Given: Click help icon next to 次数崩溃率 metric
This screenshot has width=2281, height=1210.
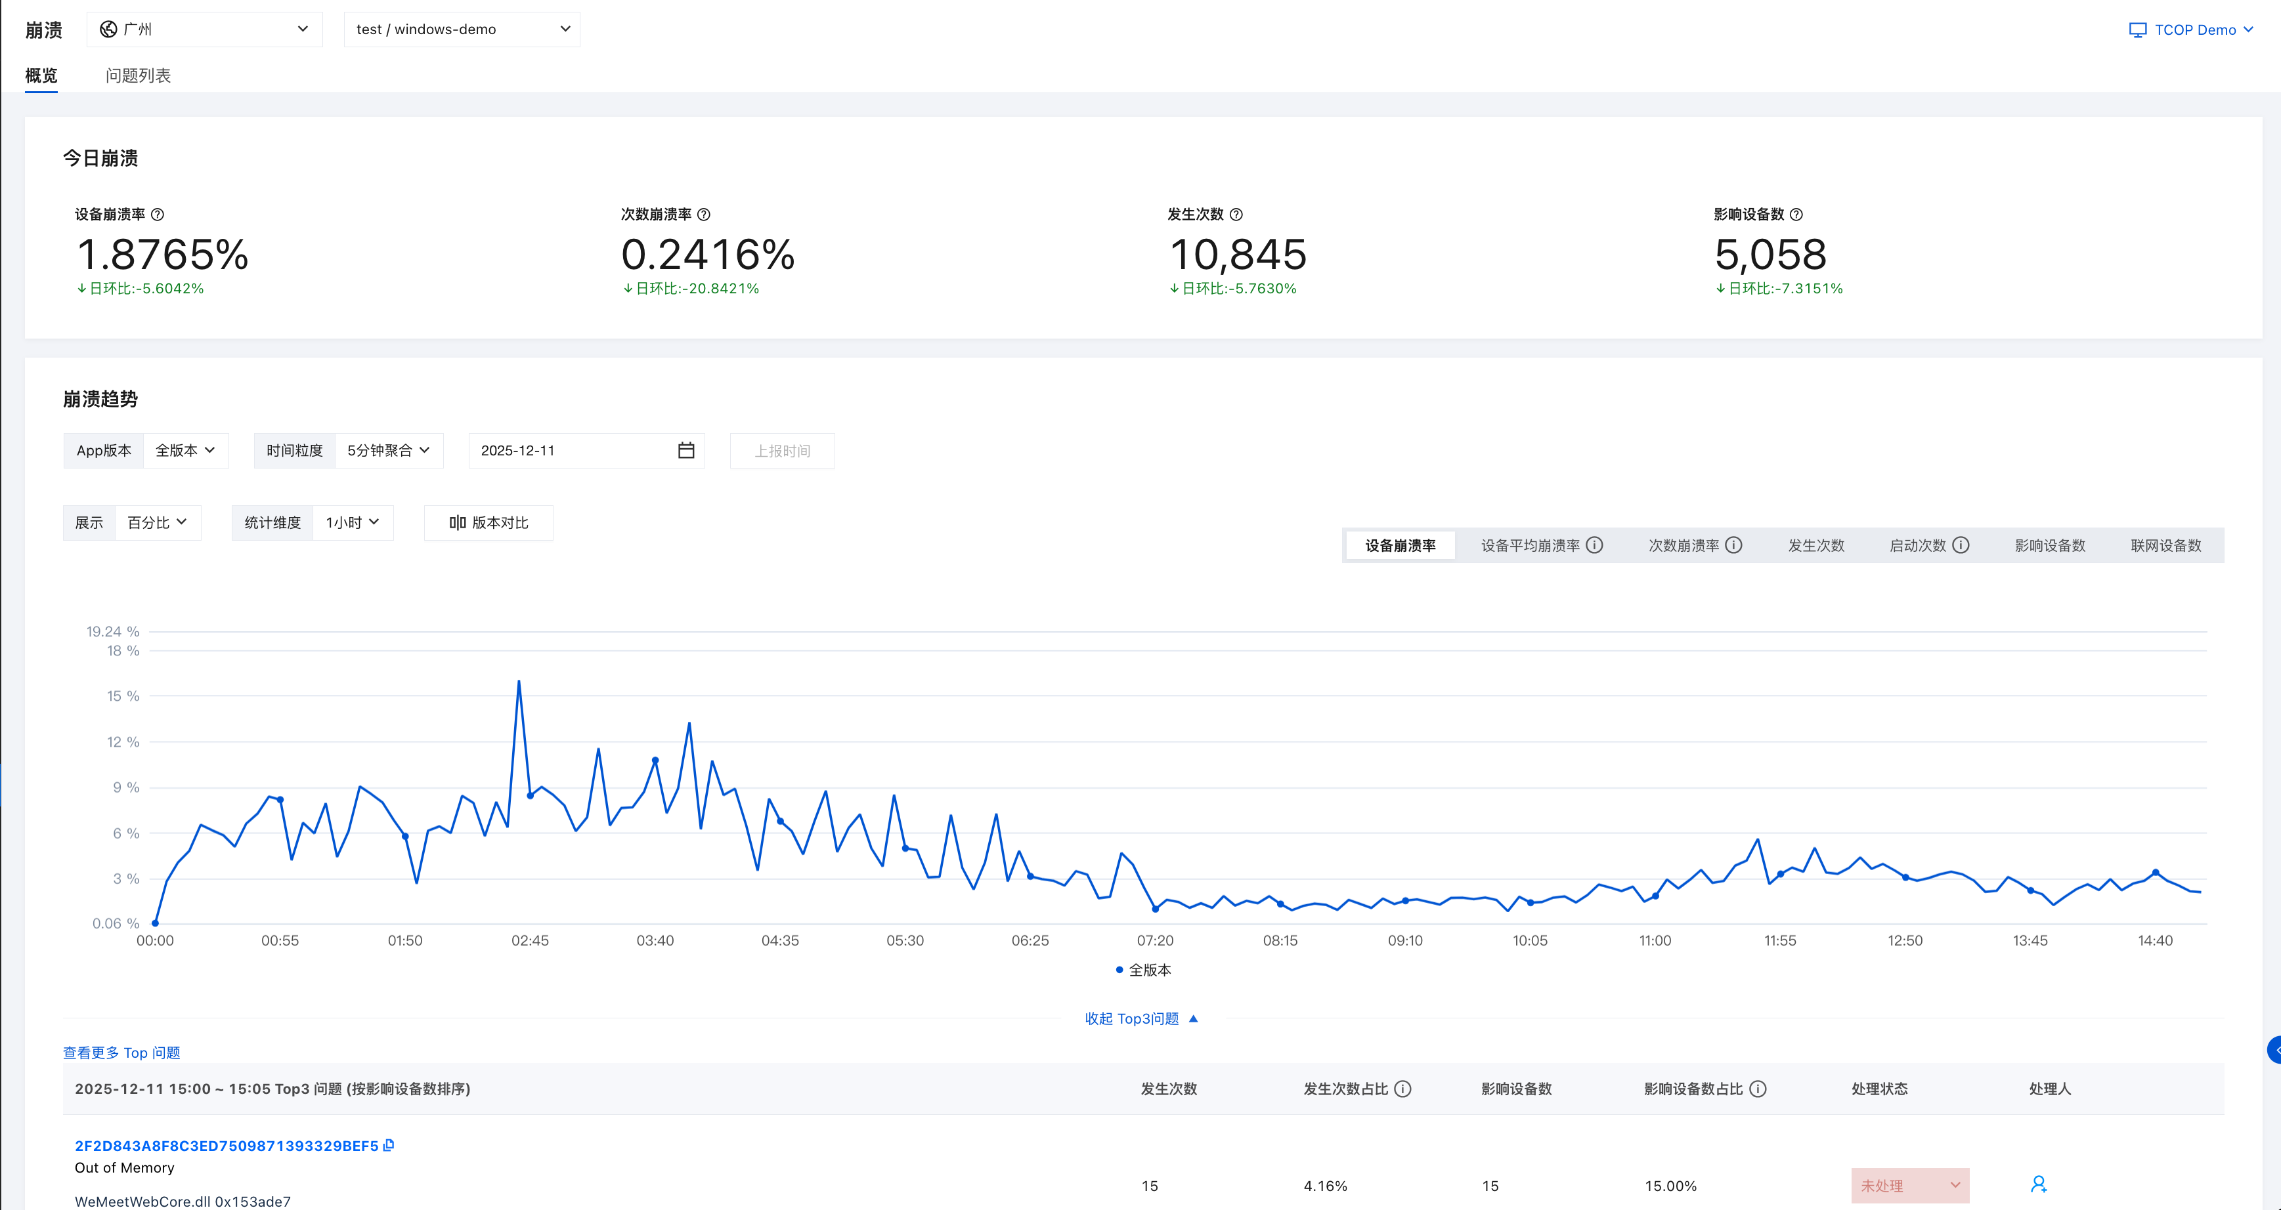Looking at the screenshot, I should click(x=704, y=214).
